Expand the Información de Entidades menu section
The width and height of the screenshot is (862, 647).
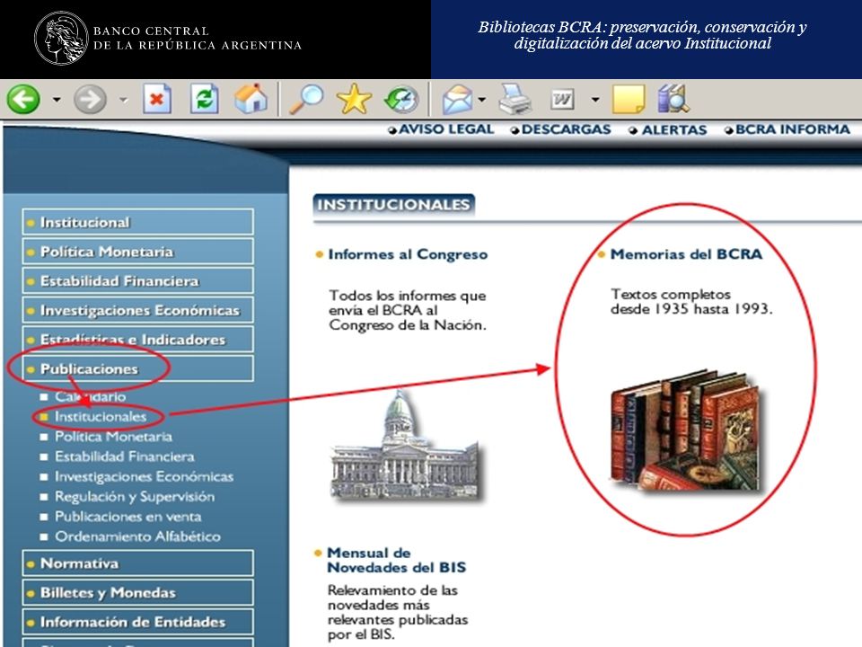pyautogui.click(x=138, y=622)
